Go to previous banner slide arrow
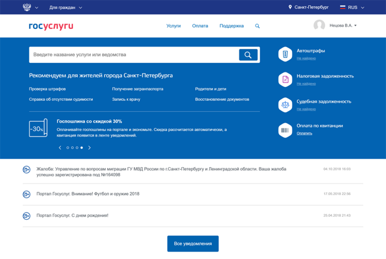The width and height of the screenshot is (386, 259). (60, 148)
